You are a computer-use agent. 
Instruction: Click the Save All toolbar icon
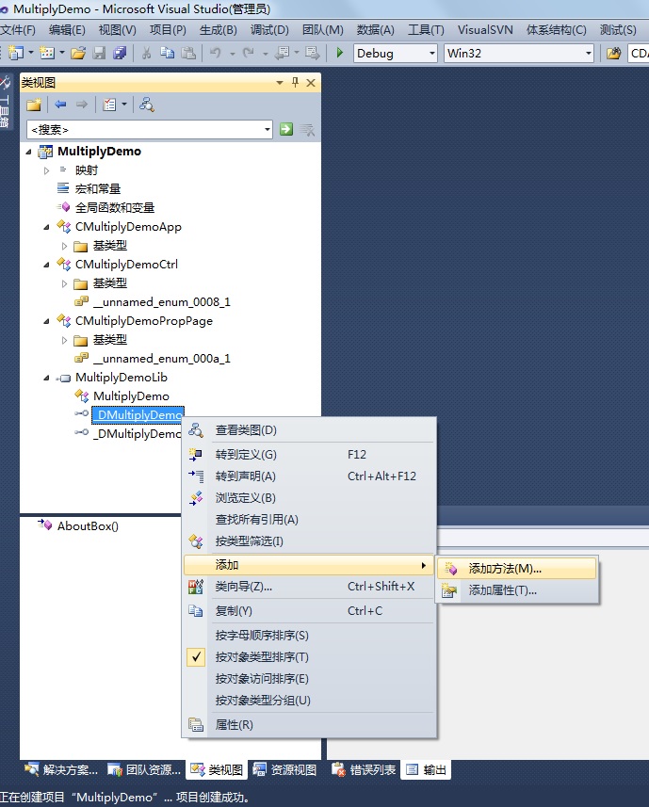[120, 53]
